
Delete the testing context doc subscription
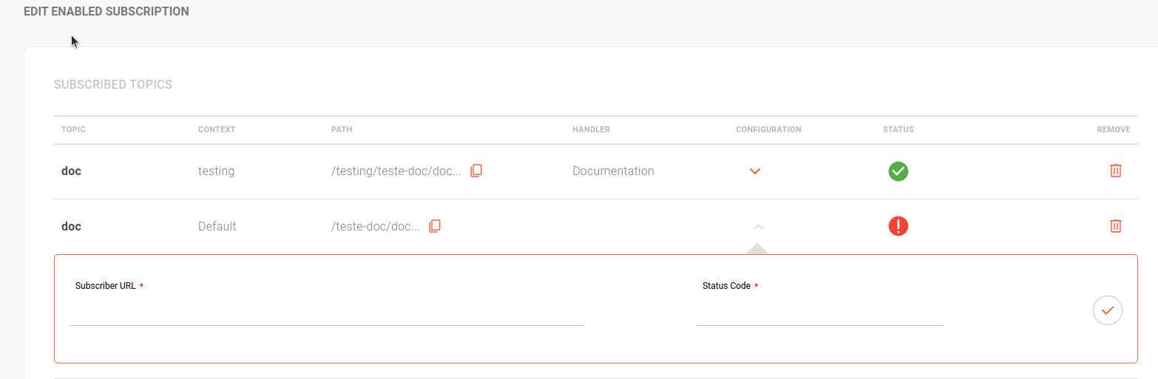pos(1115,171)
